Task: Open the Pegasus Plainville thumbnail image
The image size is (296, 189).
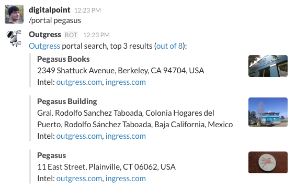Action: (268, 162)
